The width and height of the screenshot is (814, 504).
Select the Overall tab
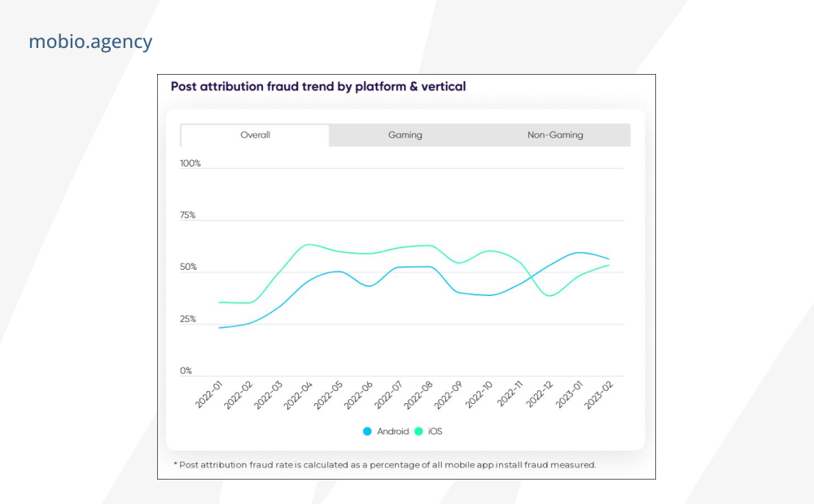[255, 135]
